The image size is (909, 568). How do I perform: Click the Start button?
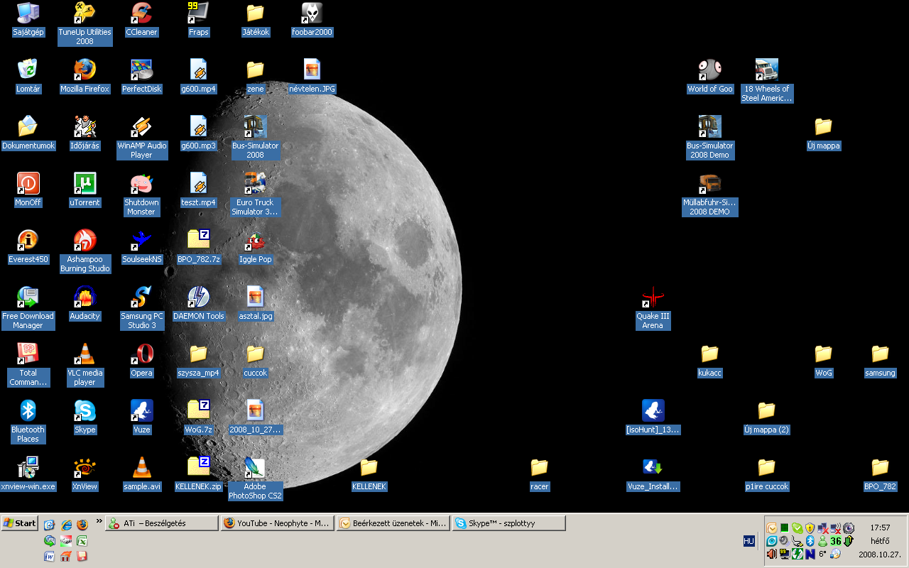pyautogui.click(x=20, y=523)
